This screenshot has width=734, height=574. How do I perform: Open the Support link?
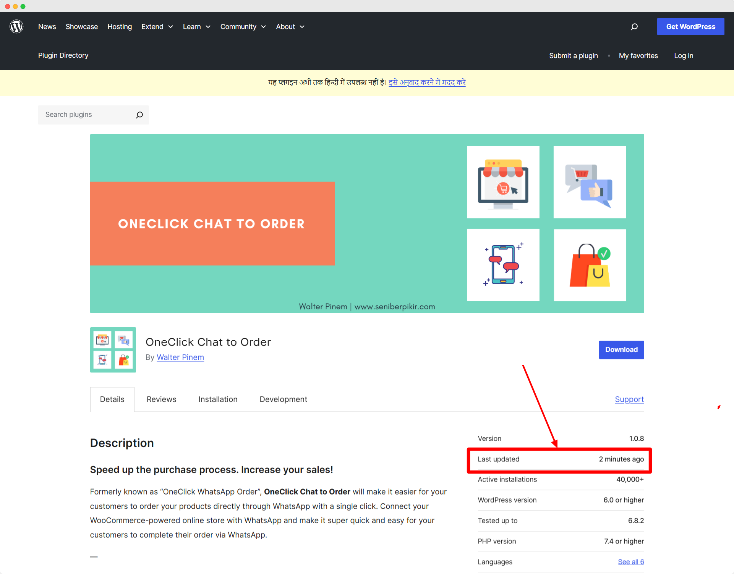point(629,399)
